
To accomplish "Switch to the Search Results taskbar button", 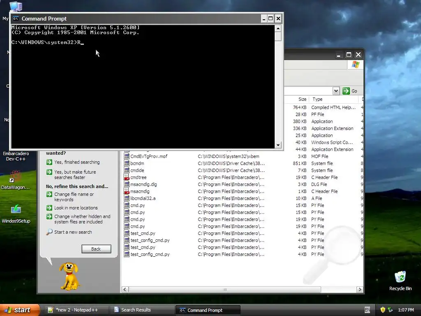I will 142,310.
